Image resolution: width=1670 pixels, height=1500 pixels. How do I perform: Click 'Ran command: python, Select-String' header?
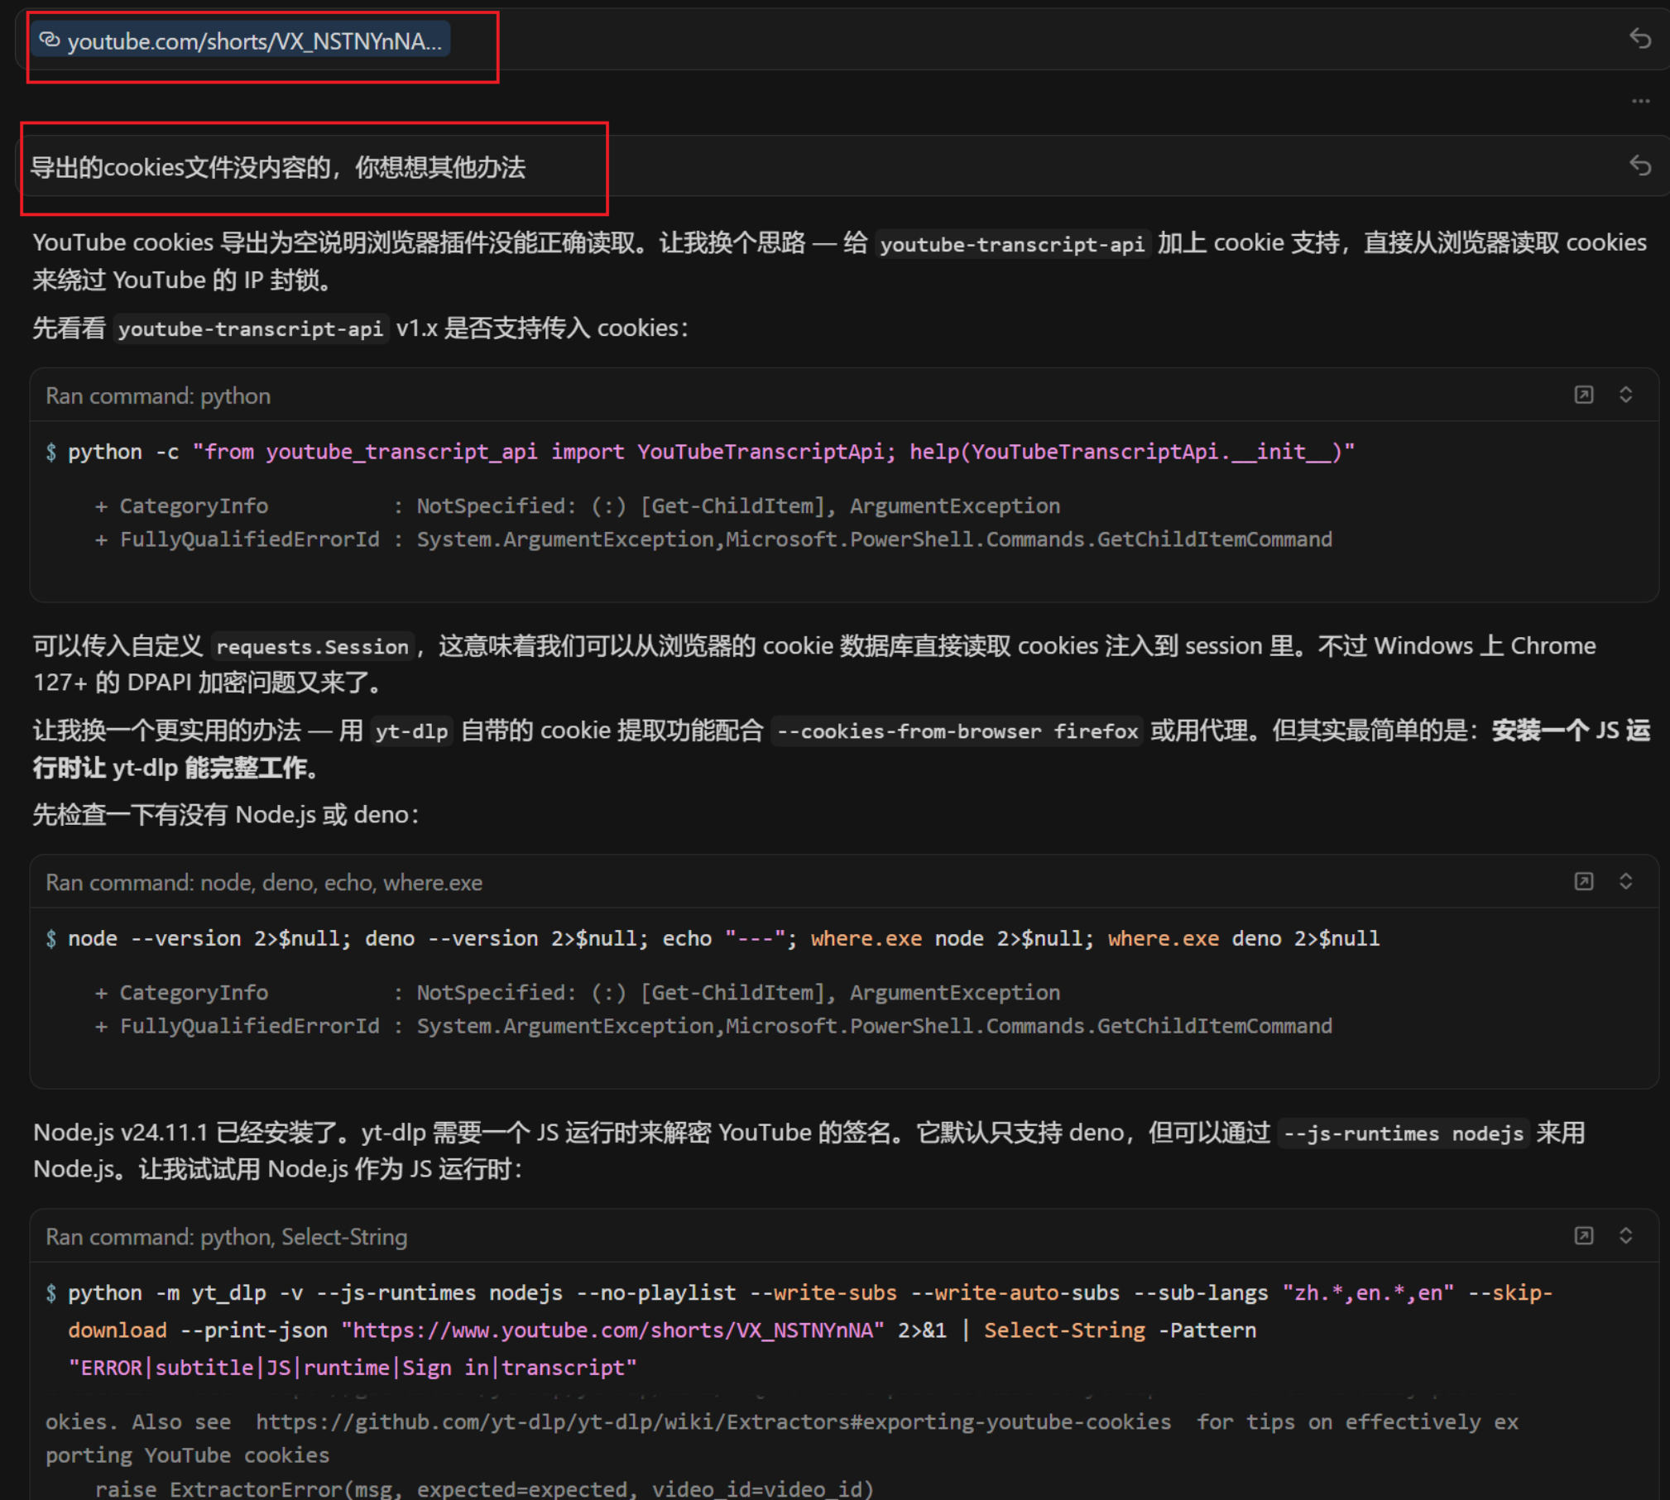pyautogui.click(x=226, y=1237)
